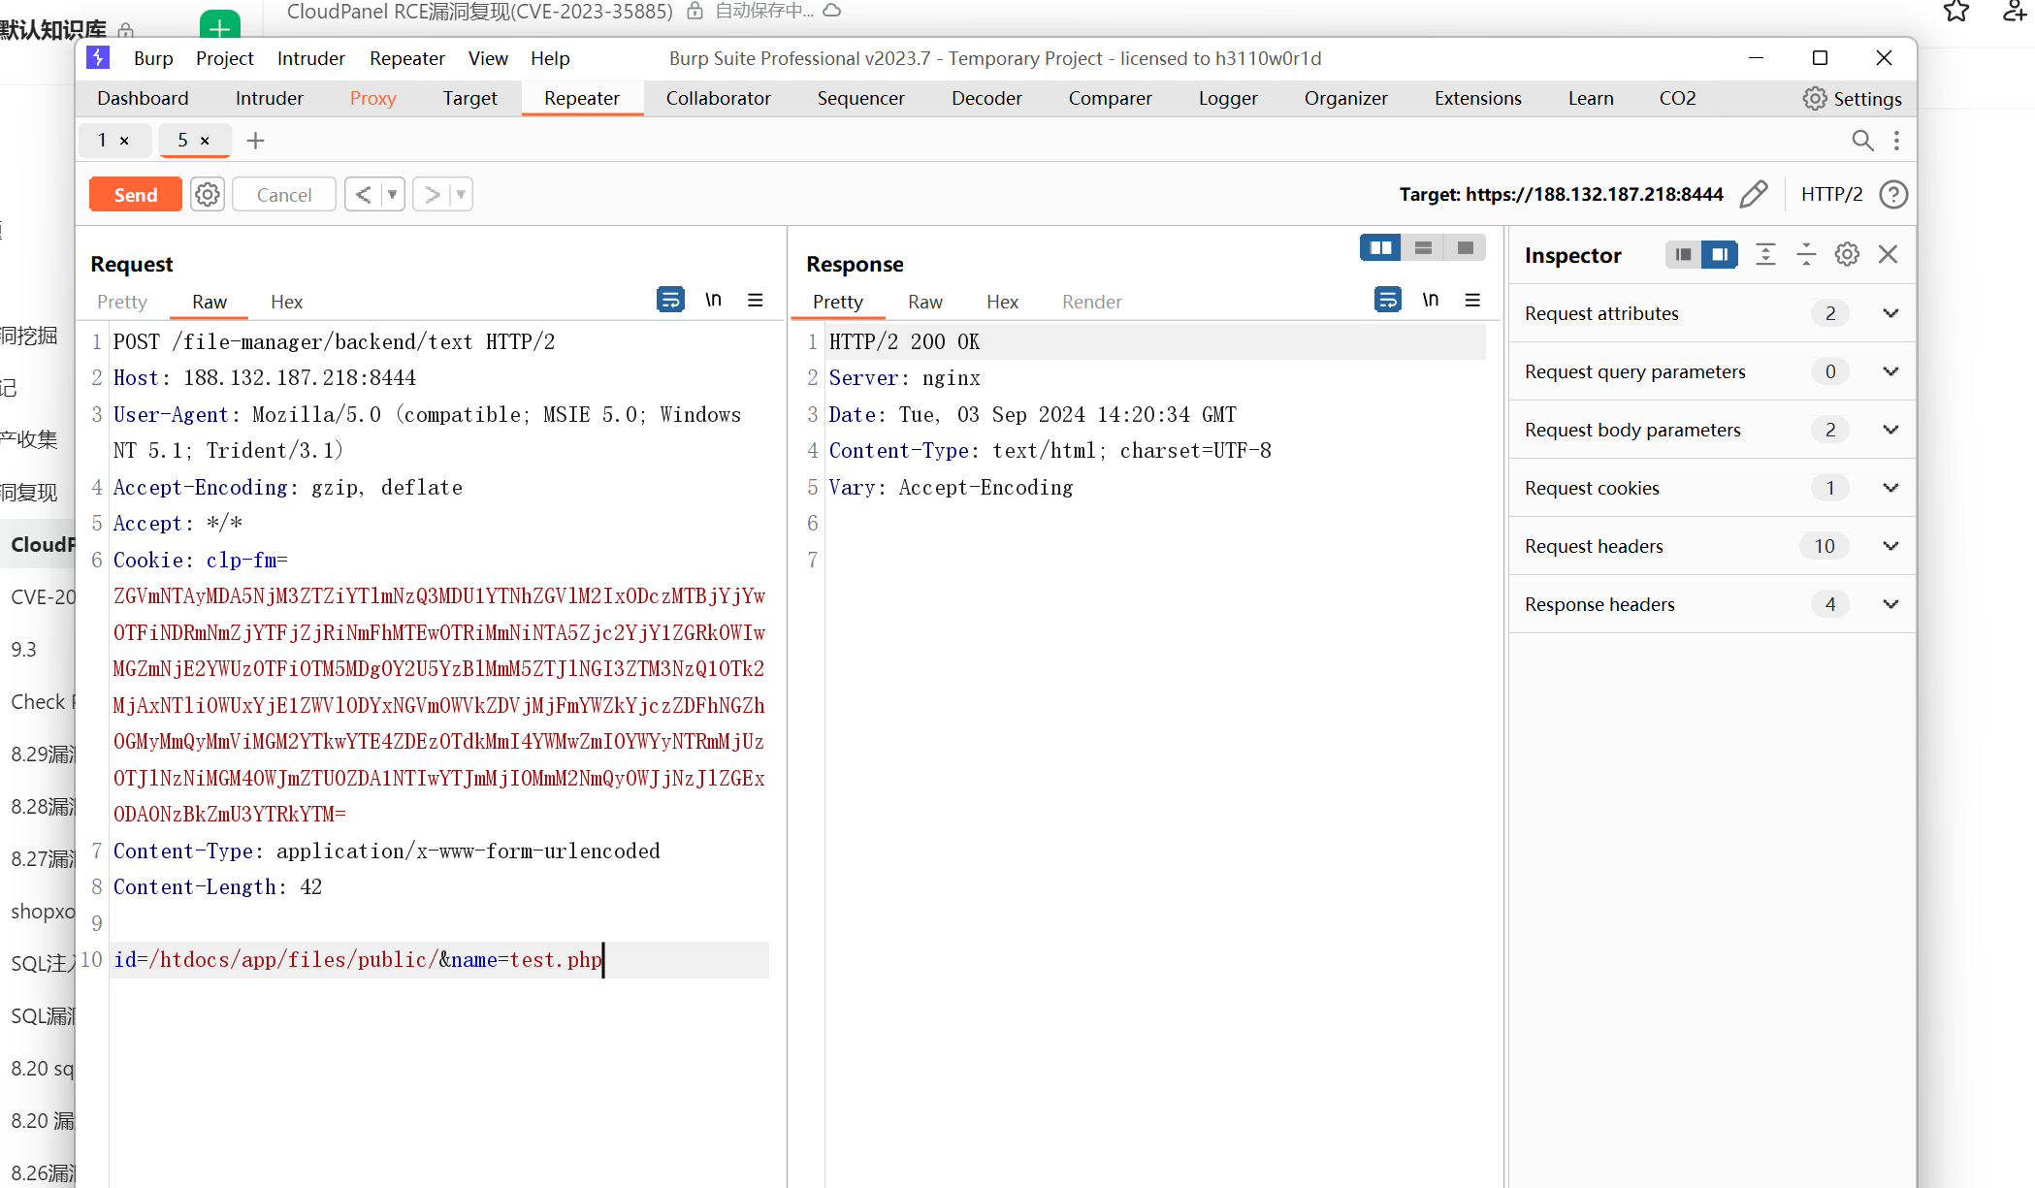Open Inspector settings gear icon

pyautogui.click(x=1847, y=255)
